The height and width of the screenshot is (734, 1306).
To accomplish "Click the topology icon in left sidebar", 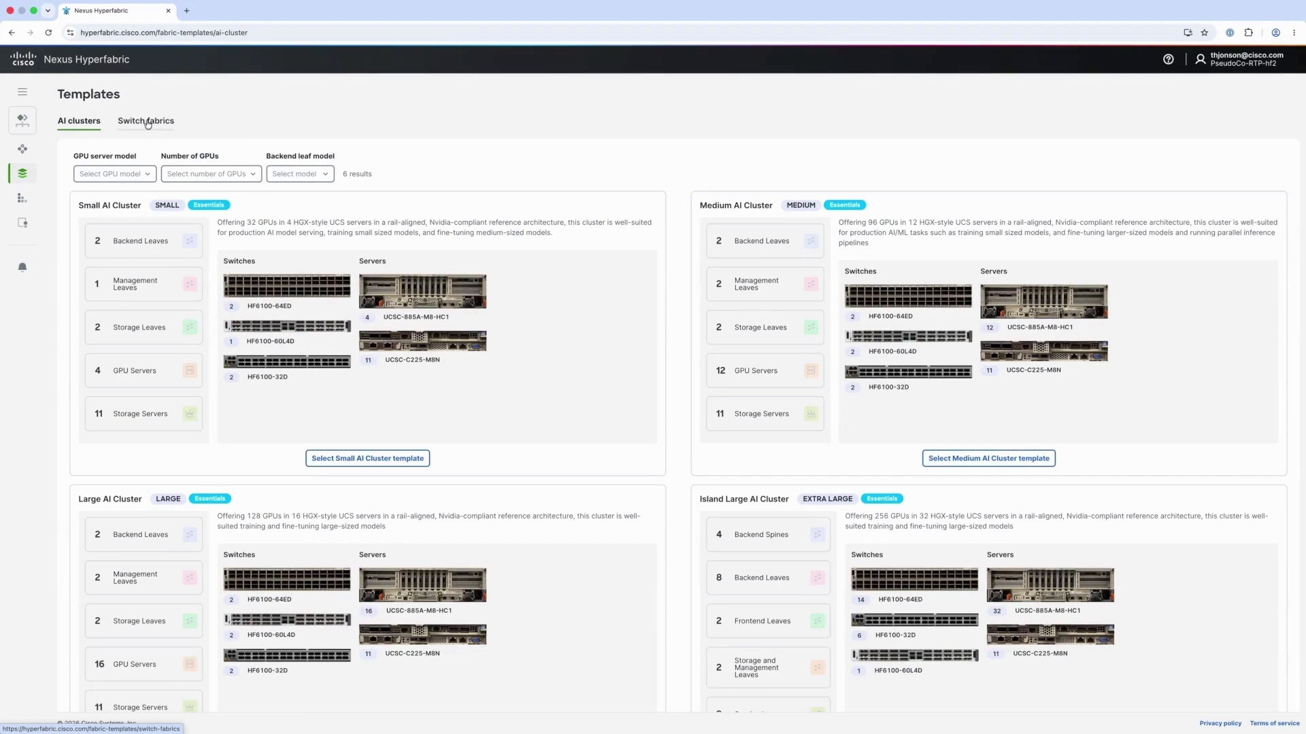I will (x=22, y=120).
